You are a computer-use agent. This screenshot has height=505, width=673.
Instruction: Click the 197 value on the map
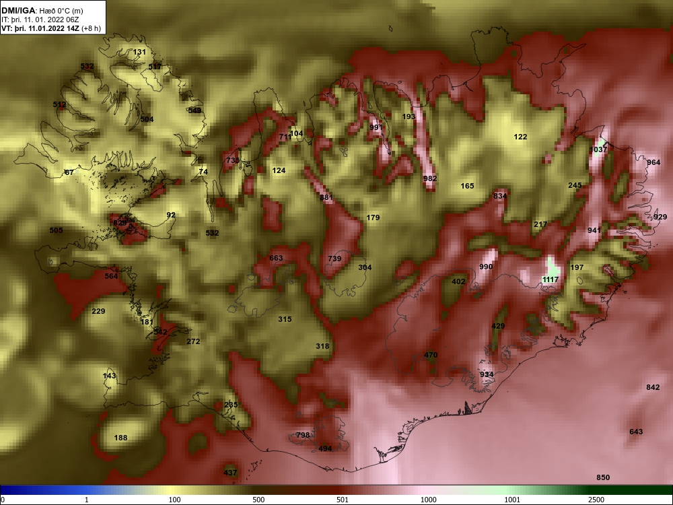tap(577, 267)
